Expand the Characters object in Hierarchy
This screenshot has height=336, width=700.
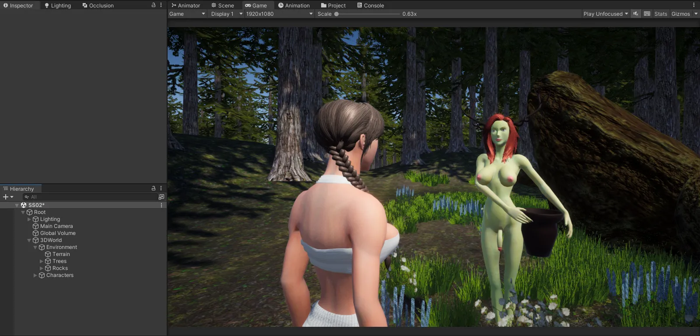click(x=35, y=275)
